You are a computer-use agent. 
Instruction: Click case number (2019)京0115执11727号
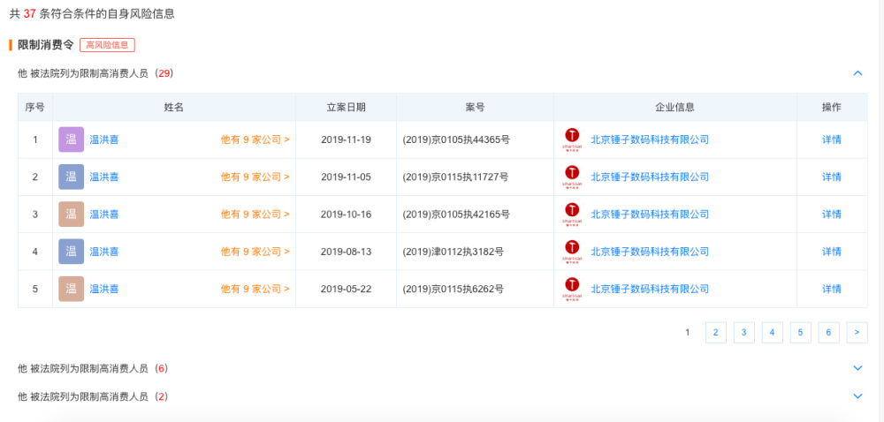point(455,177)
